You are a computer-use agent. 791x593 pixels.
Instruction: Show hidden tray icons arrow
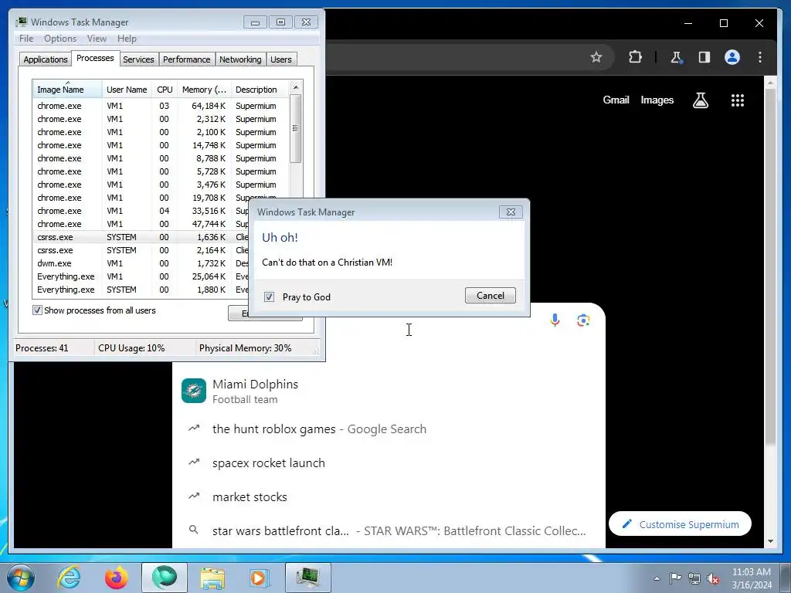tap(657, 578)
